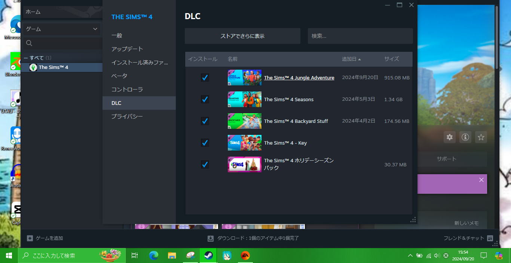The width and height of the screenshot is (511, 263).
Task: Open Microsoft Edge from taskbar
Action: tap(154, 256)
